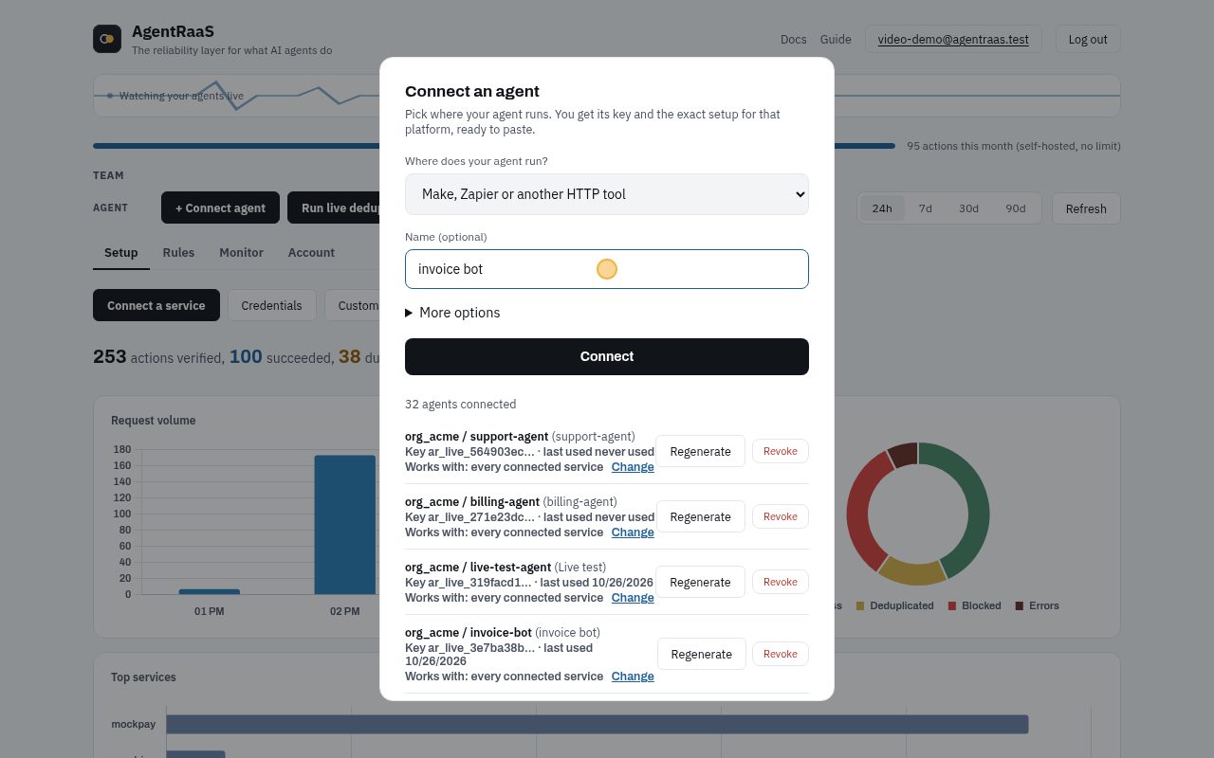Revoke the support-agent key

click(781, 451)
